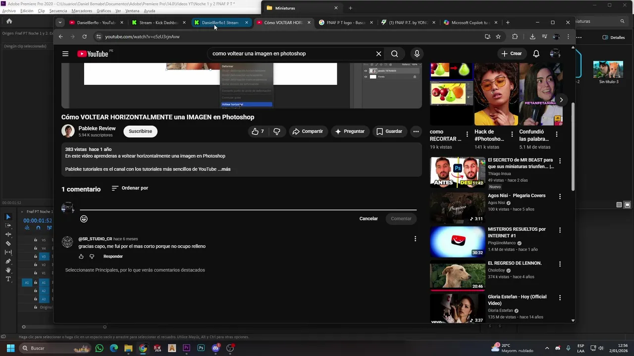
Task: Open Premiere Archivo menu
Action: [x=9, y=11]
